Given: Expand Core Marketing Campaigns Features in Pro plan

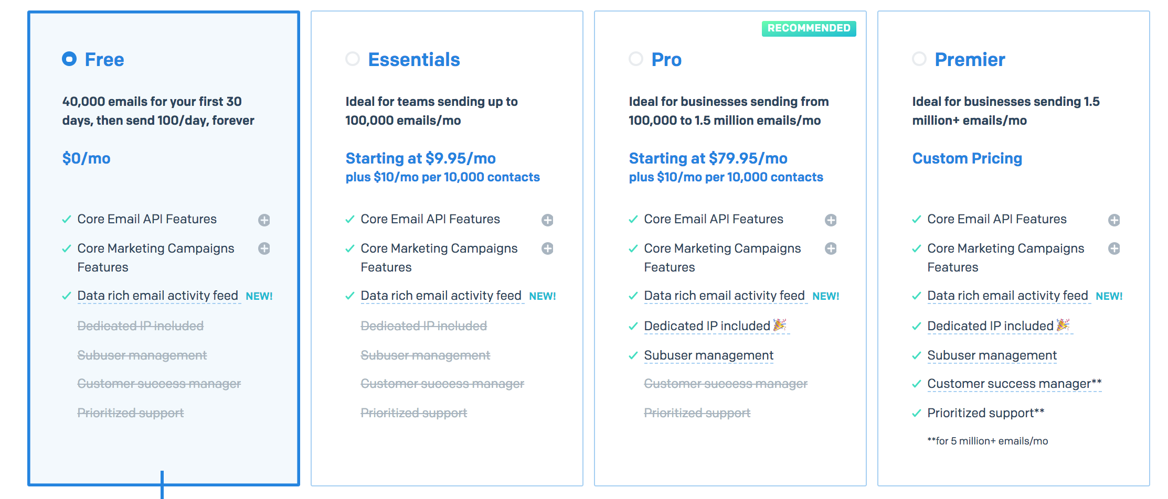Looking at the screenshot, I should [831, 248].
